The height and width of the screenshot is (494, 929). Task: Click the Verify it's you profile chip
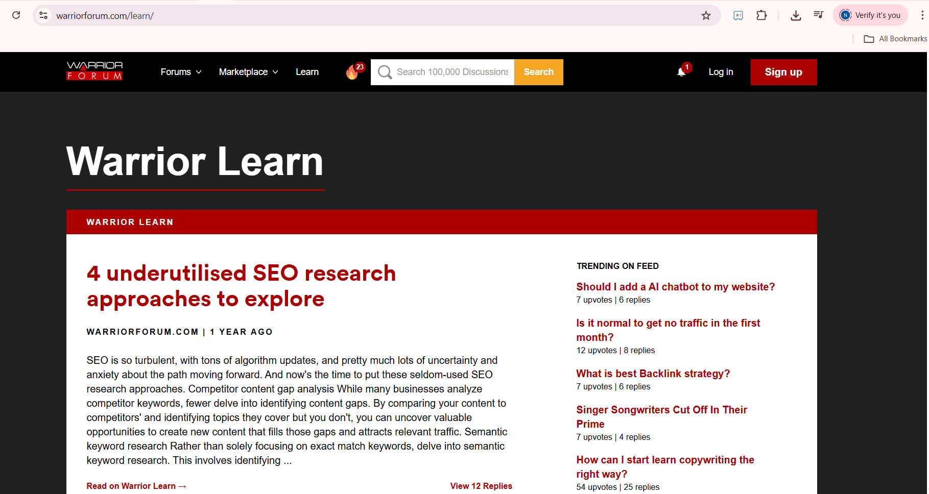coord(870,15)
